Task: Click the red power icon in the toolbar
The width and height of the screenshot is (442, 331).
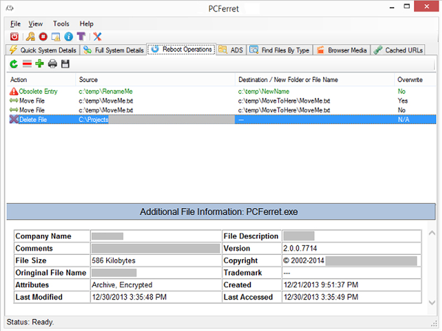Action: (x=14, y=36)
